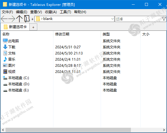
Task: Click the date 2024/5/30 21:13
Action: tap(69, 53)
